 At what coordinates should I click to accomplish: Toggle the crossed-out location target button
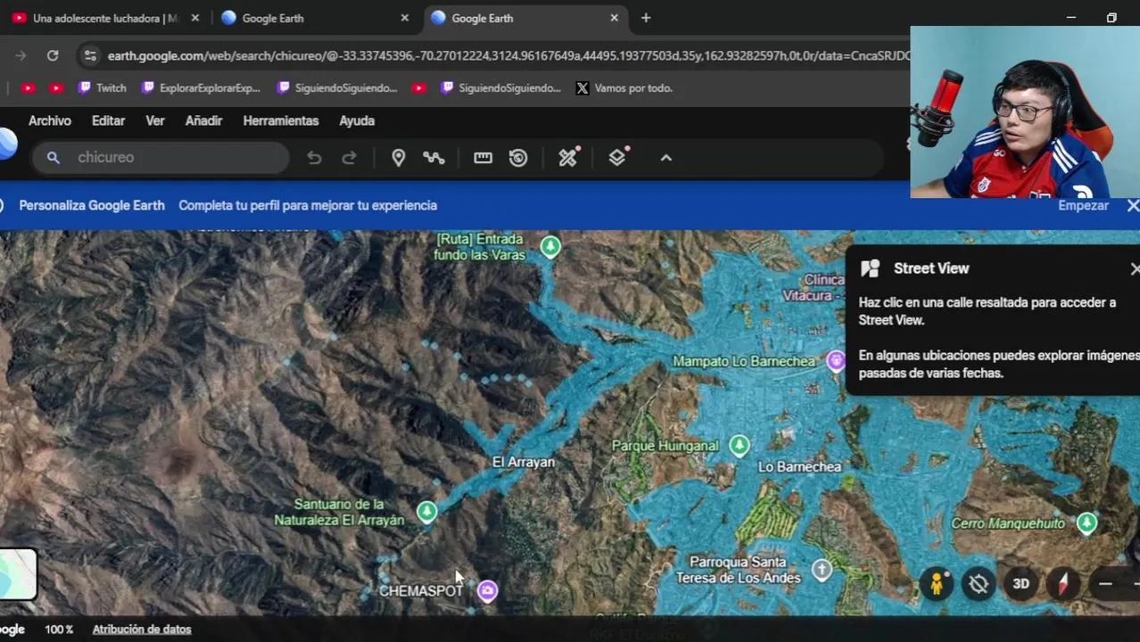click(x=979, y=584)
